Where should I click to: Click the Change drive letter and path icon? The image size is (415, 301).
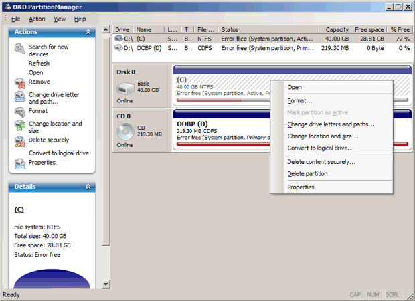point(20,96)
